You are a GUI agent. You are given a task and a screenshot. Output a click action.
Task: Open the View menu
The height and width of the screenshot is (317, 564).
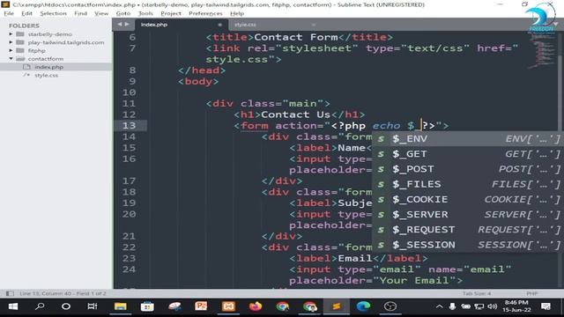pyautogui.click(x=101, y=13)
